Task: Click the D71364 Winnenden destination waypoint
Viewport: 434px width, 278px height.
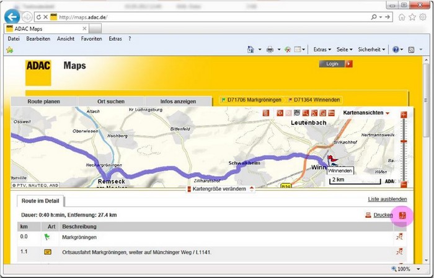Action: (x=314, y=100)
